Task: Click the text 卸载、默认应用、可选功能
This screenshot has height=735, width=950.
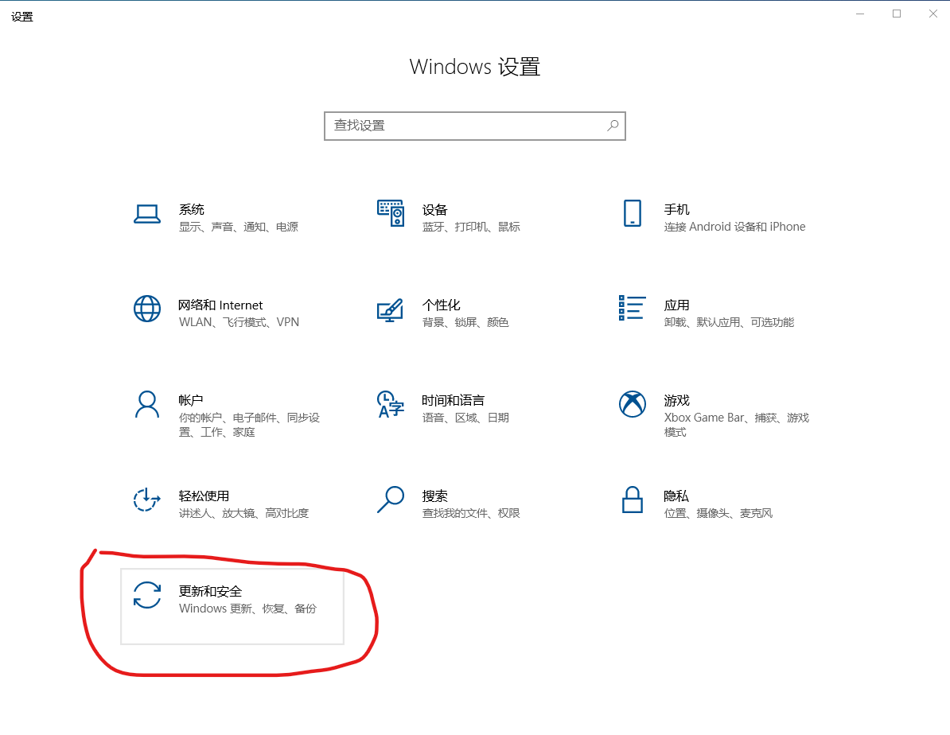Action: (729, 321)
